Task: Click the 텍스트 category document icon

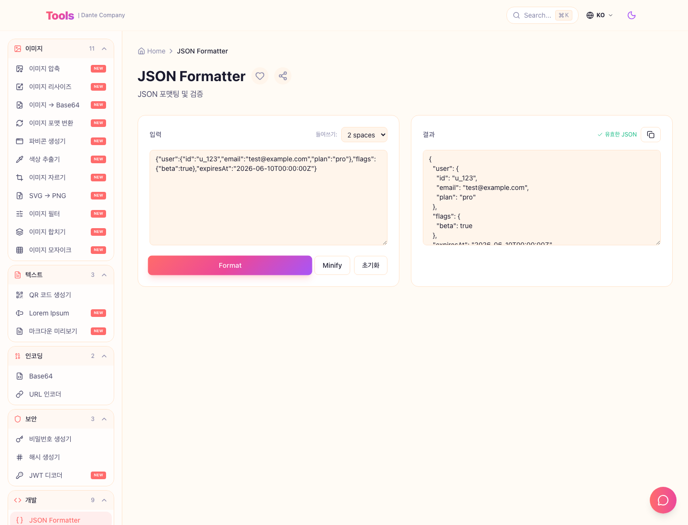Action: (18, 275)
